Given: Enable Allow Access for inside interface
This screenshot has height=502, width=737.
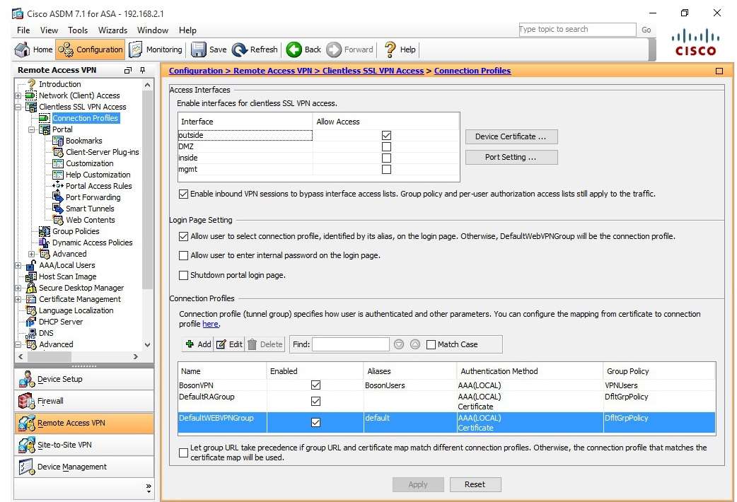Looking at the screenshot, I should pyautogui.click(x=386, y=158).
